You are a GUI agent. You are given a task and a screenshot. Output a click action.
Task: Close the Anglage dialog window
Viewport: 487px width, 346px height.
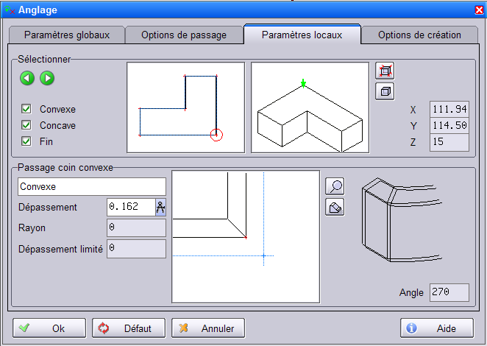[x=478, y=10]
